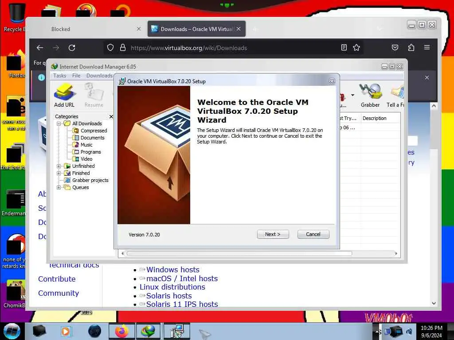This screenshot has width=454, height=340.
Task: Click the Tell a Friend icon in IDM
Action: tap(395, 96)
